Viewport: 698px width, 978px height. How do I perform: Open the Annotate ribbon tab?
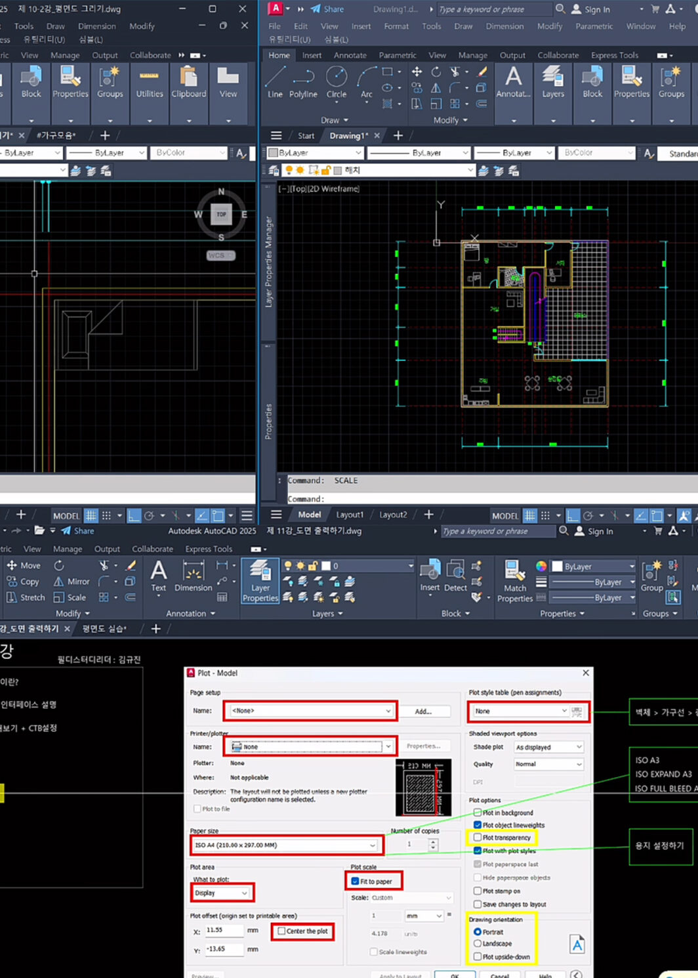click(x=350, y=55)
